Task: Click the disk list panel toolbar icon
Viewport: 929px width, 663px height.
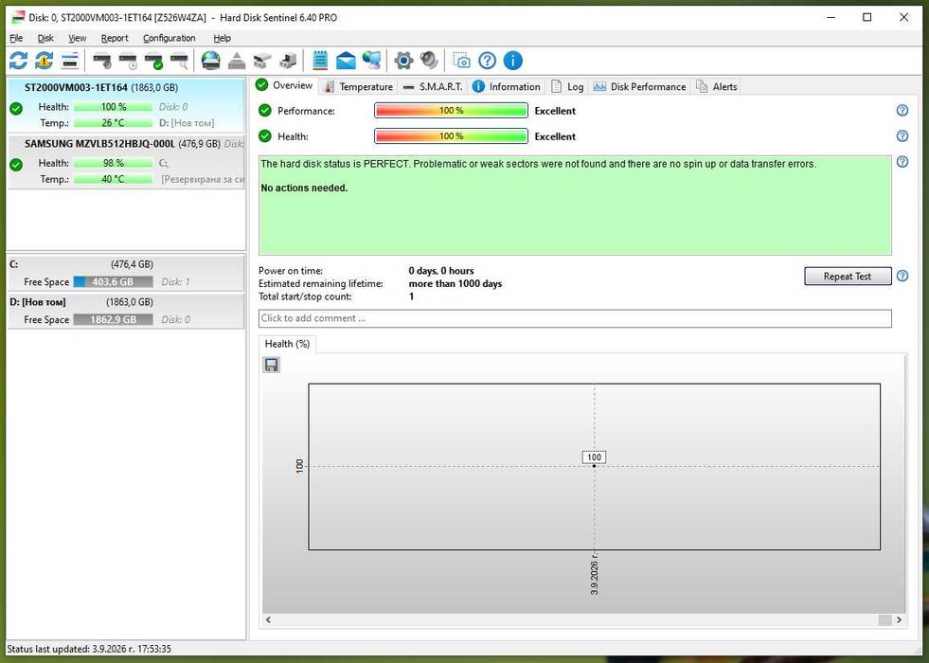Action: click(x=70, y=61)
